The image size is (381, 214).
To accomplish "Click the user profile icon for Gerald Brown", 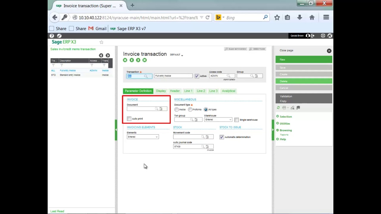I will click(308, 36).
